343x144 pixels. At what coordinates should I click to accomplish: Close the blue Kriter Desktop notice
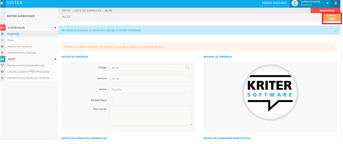pyautogui.click(x=336, y=31)
